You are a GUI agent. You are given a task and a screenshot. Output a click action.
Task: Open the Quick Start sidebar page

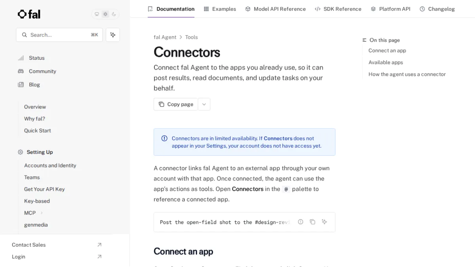point(38,131)
